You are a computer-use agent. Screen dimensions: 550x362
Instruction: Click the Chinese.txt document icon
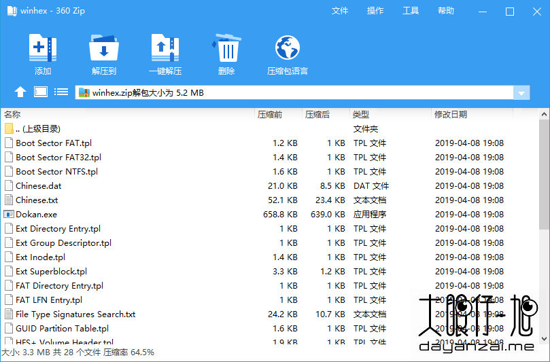9,200
